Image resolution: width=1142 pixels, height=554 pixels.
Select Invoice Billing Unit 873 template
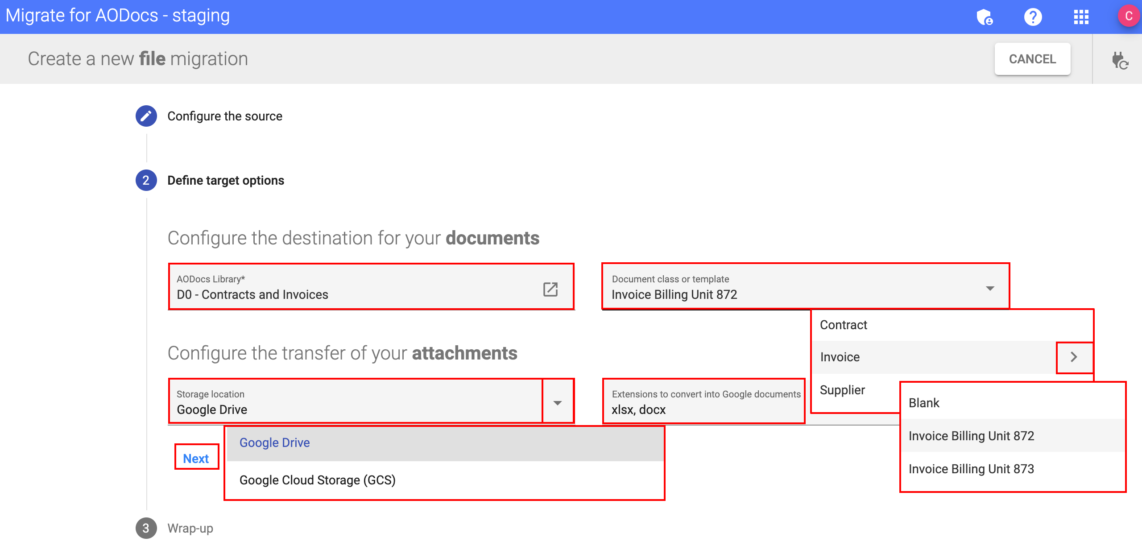(971, 469)
